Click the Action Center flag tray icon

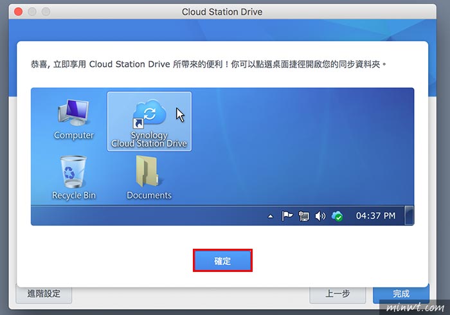(x=287, y=216)
